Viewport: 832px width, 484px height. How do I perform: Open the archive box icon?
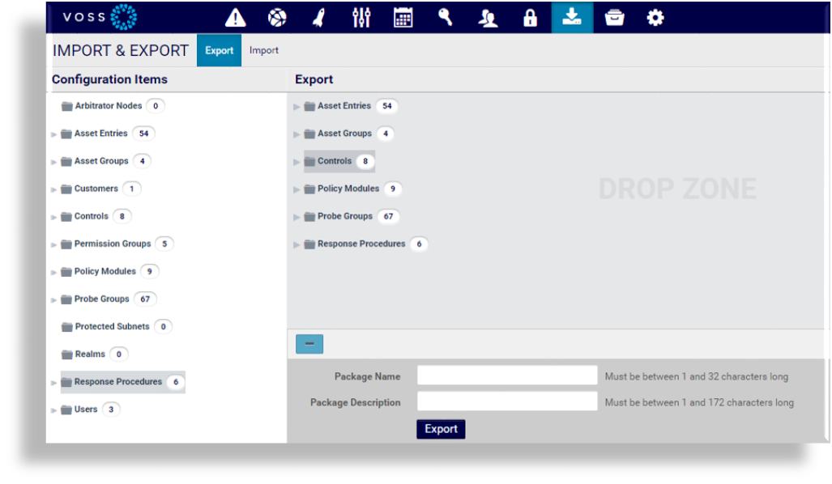[614, 18]
